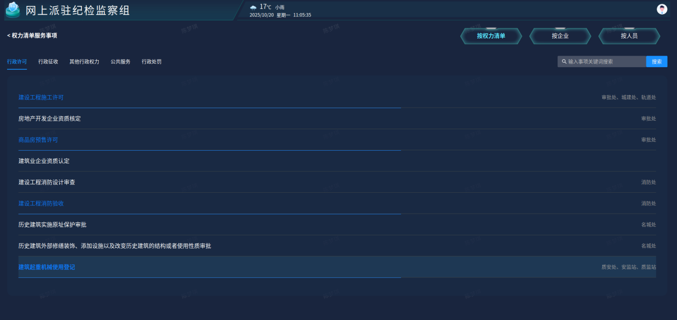Switch to the 按企业 view
Screen dimensions: 677x320
(560, 36)
